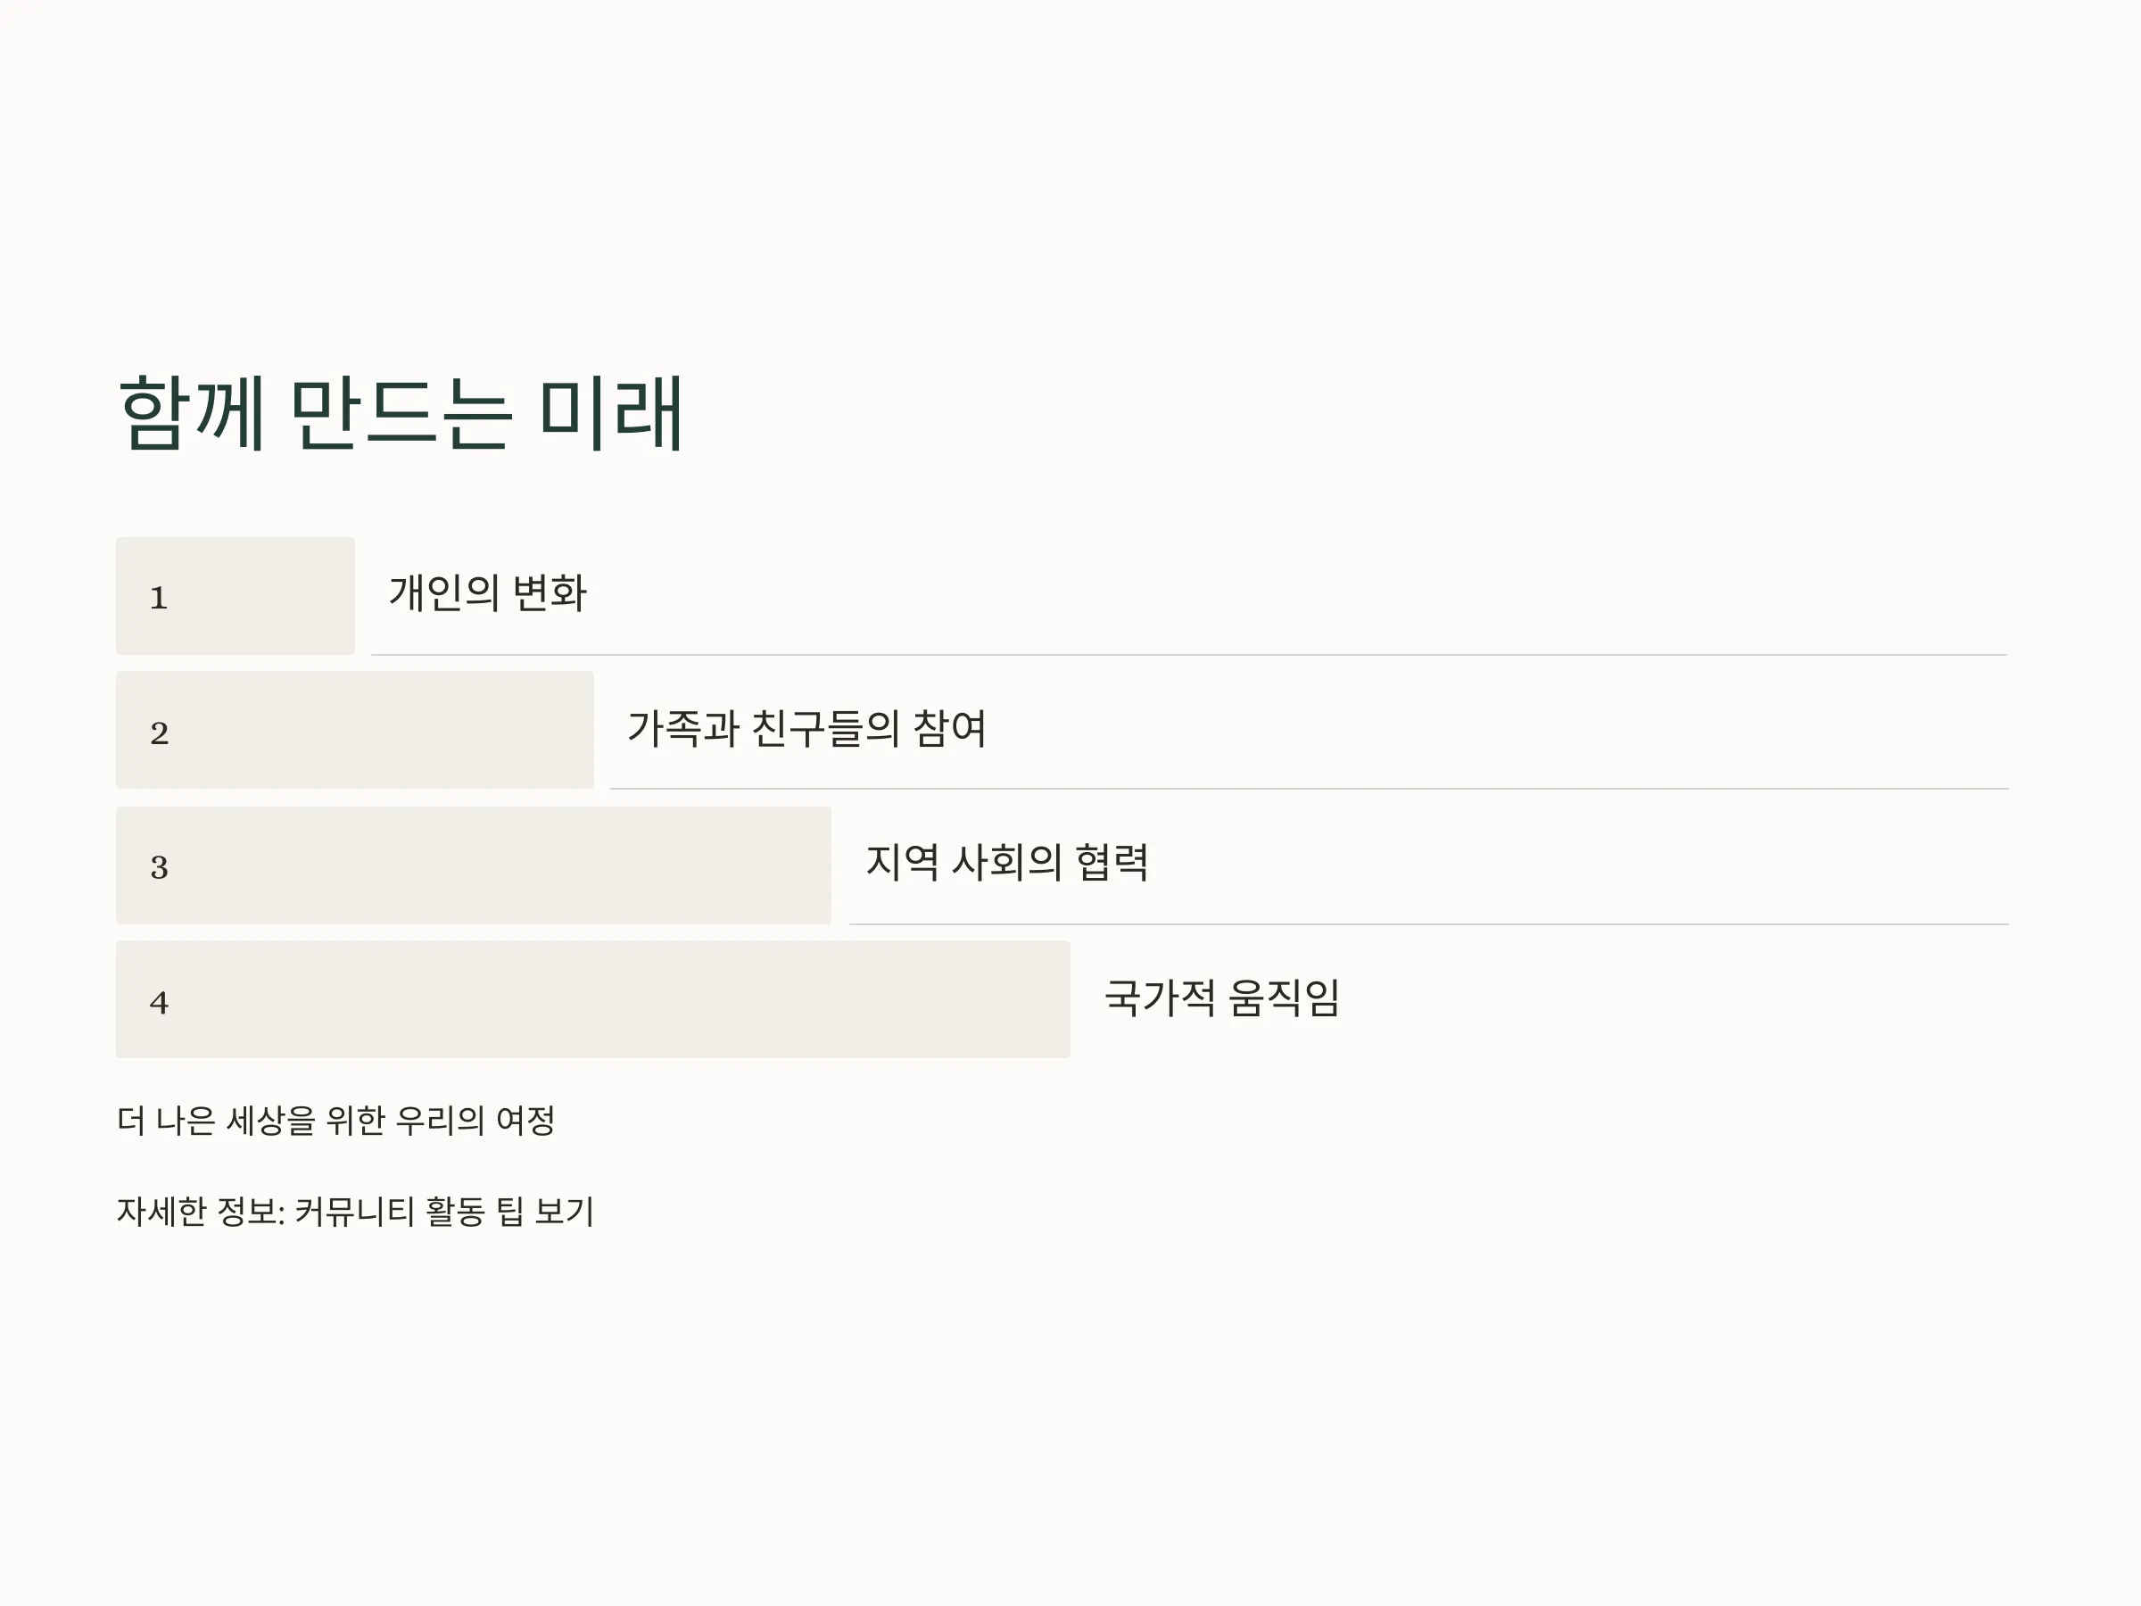The height and width of the screenshot is (1606, 2141).
Task: Select the longest beige bar's empty middle
Action: 619,999
